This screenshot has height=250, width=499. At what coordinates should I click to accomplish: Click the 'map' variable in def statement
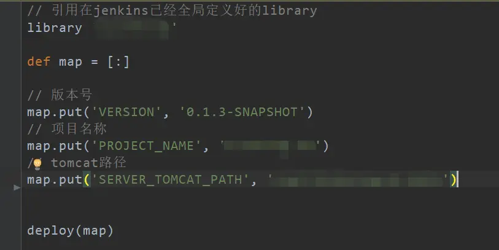click(71, 62)
